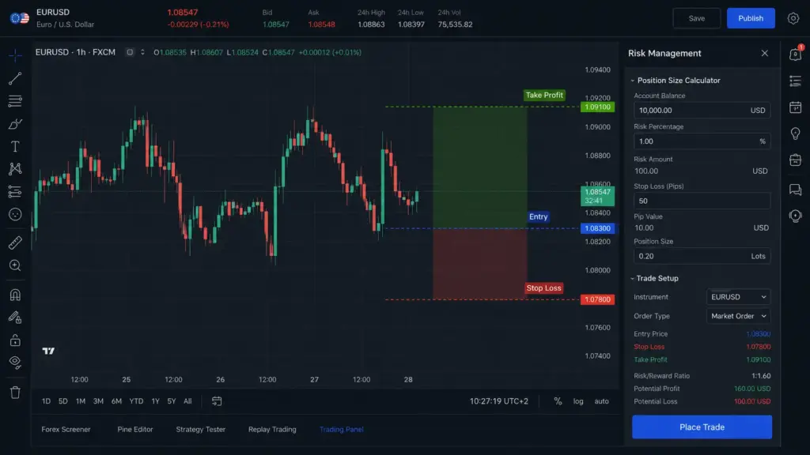
Task: Click the Stop Loss (Pips) input field
Action: (x=702, y=201)
